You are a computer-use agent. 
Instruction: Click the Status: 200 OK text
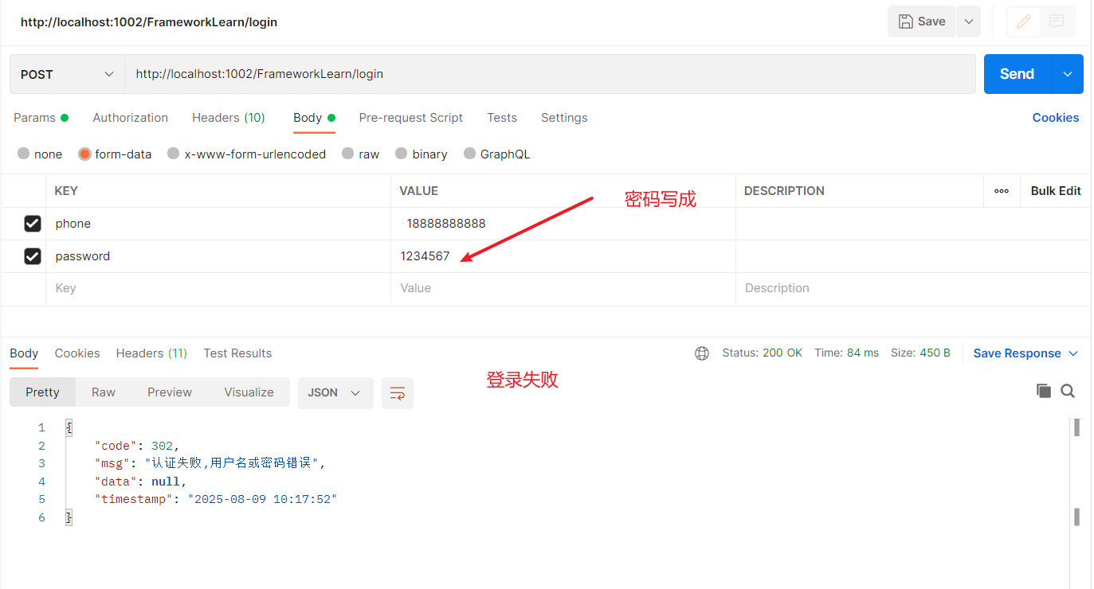762,353
